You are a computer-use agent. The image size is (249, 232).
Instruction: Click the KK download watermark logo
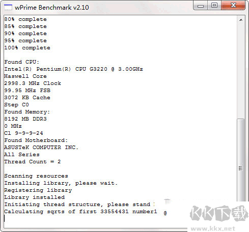[x=219, y=213]
